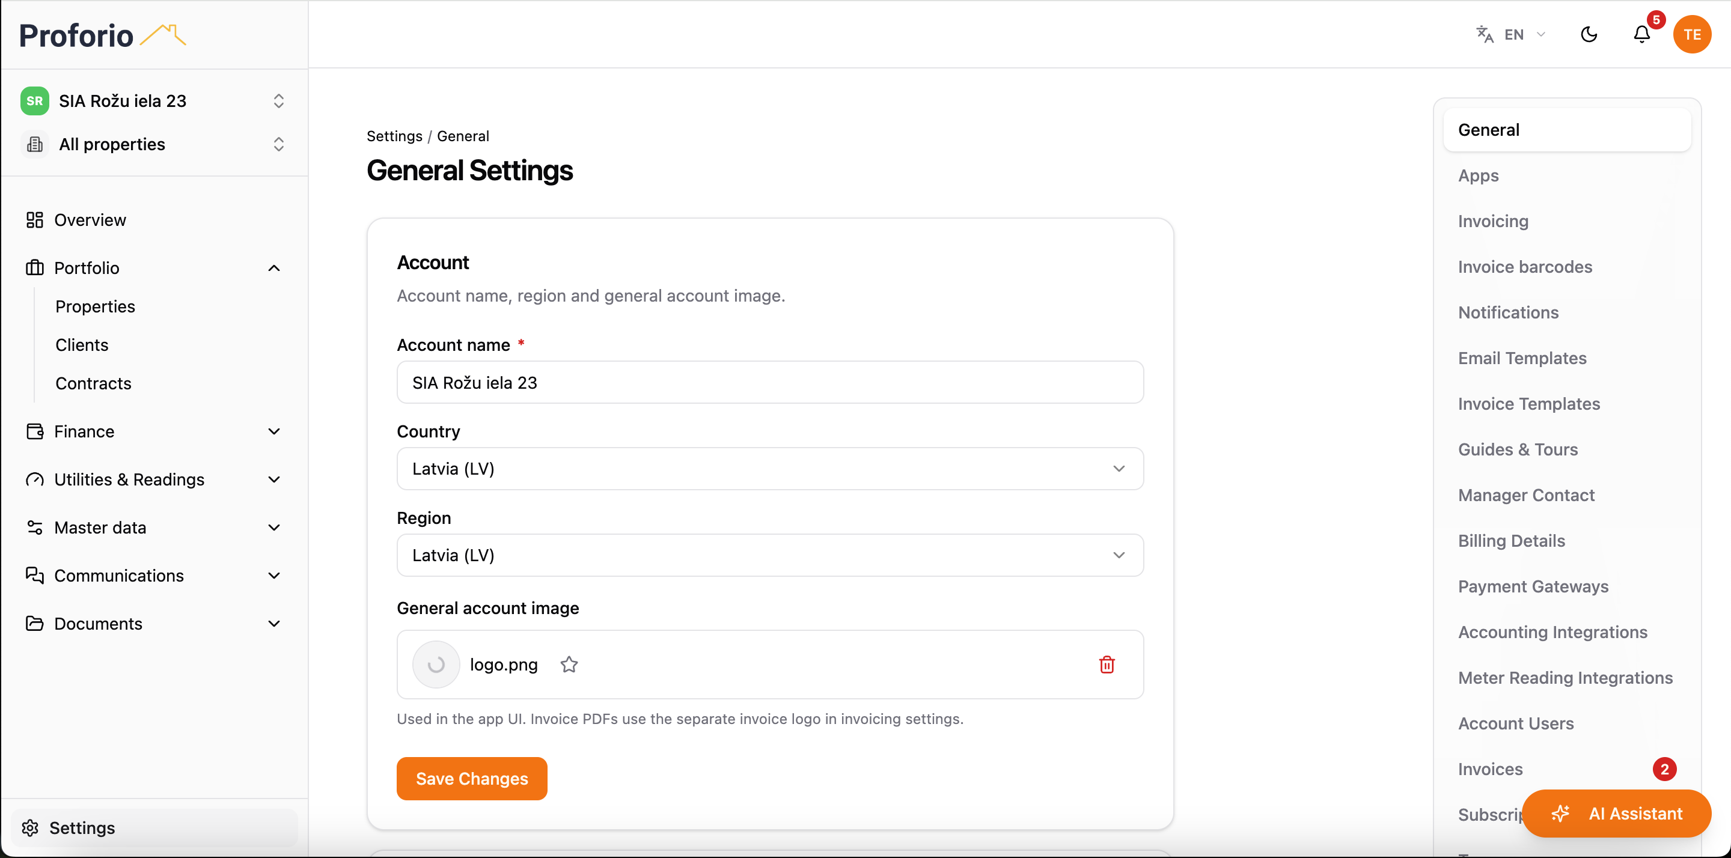Click the Overview dashboard icon

tap(34, 220)
